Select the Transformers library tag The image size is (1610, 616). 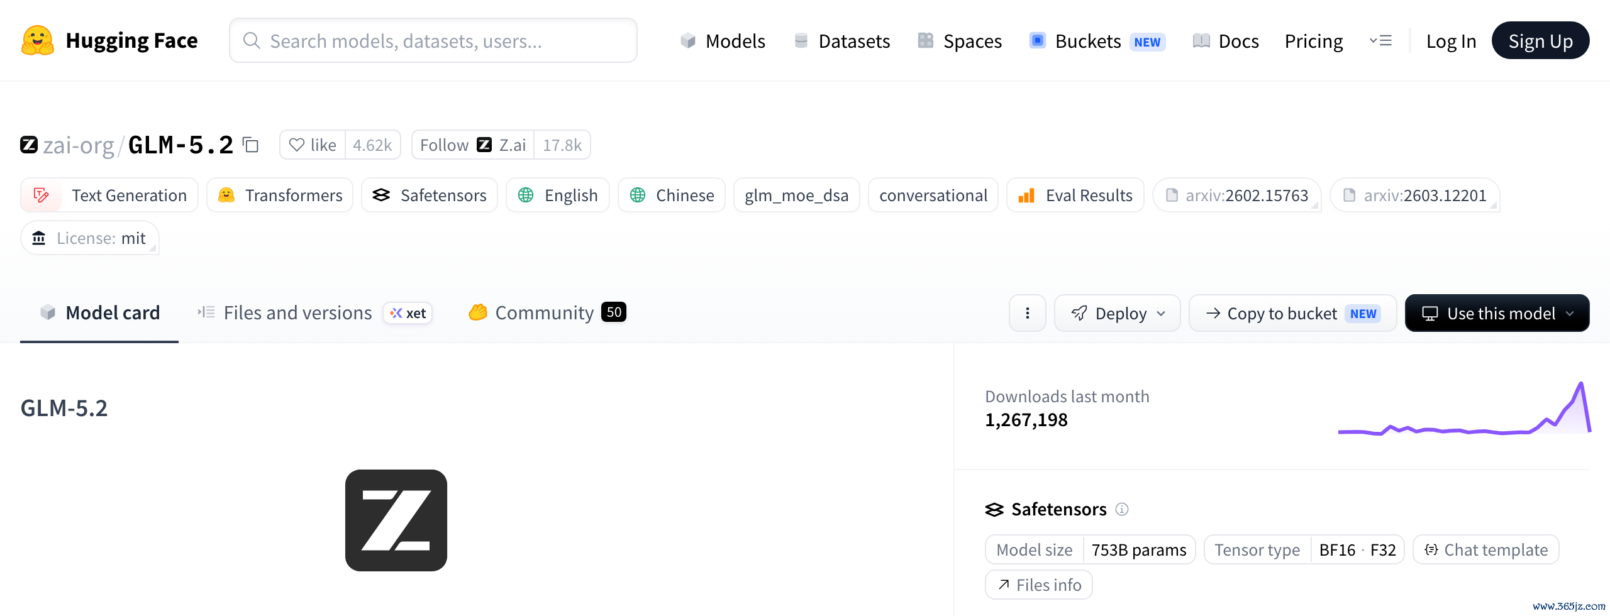[280, 195]
